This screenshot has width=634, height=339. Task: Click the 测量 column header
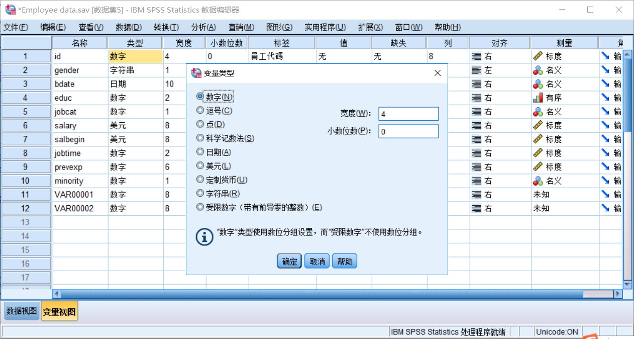point(564,43)
